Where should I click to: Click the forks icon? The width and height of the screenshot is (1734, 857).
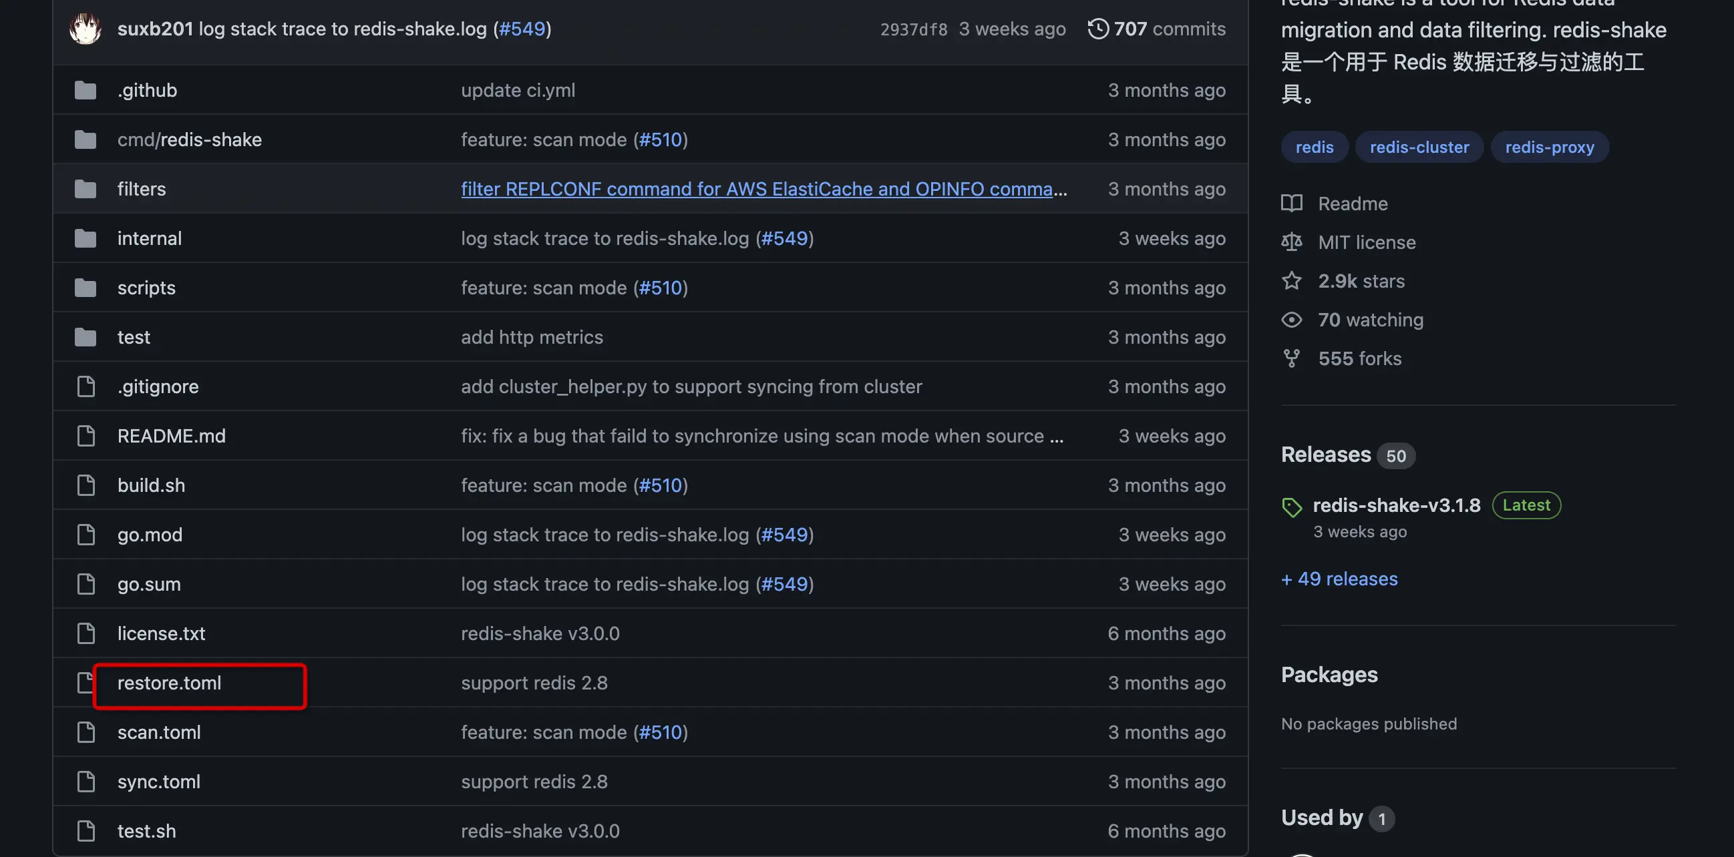tap(1291, 358)
